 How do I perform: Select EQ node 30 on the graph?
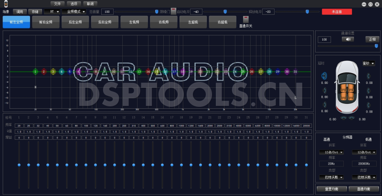[287, 72]
